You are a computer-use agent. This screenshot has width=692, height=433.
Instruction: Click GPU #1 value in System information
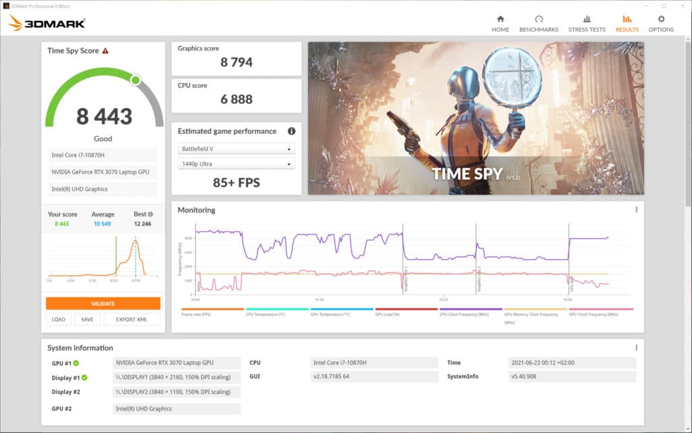click(x=176, y=363)
